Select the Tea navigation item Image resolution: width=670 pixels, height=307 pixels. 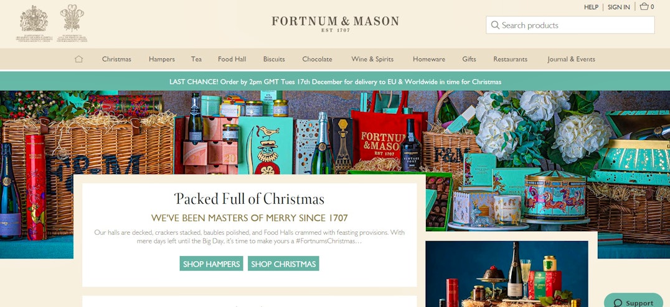click(x=196, y=59)
